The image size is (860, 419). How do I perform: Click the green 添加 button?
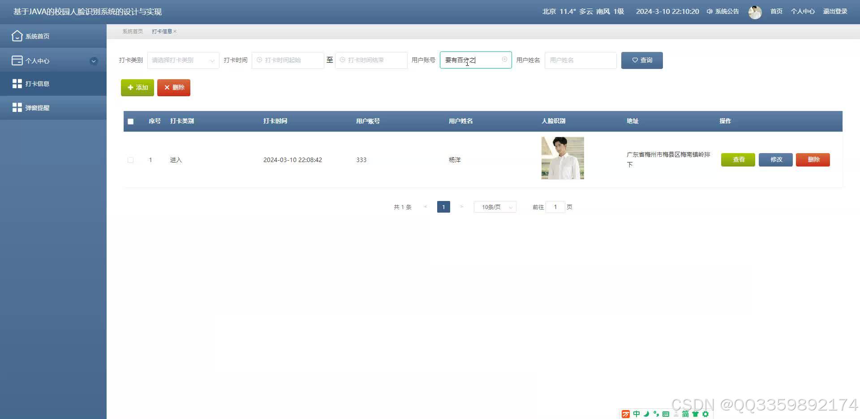pyautogui.click(x=138, y=88)
